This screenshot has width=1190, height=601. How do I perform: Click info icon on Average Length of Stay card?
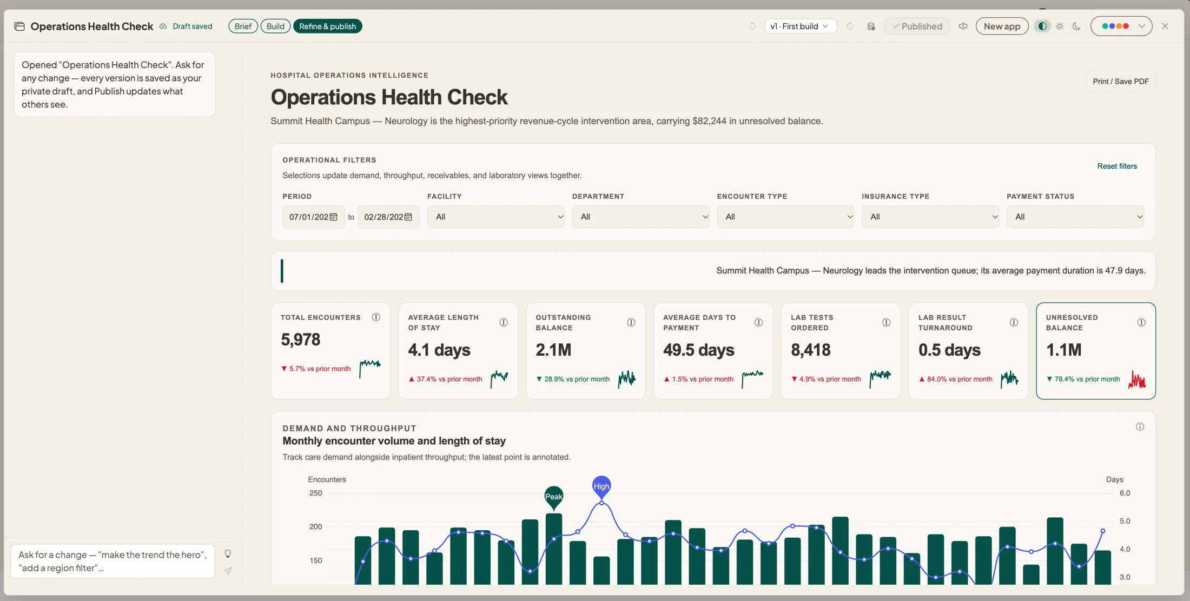[504, 323]
